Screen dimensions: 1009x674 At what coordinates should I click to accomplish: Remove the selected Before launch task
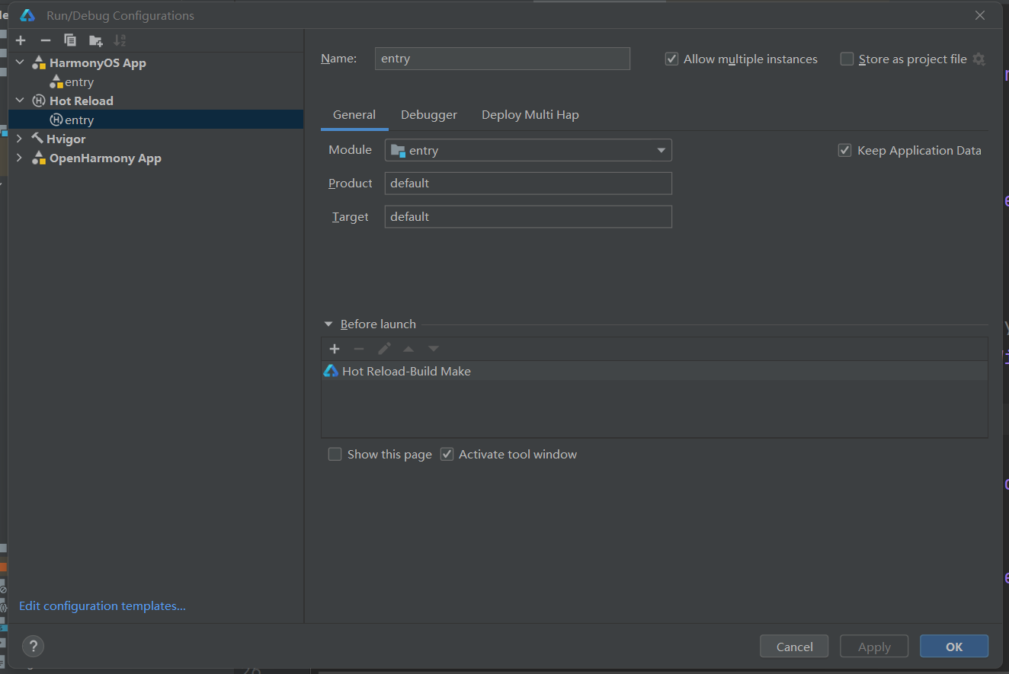tap(359, 349)
